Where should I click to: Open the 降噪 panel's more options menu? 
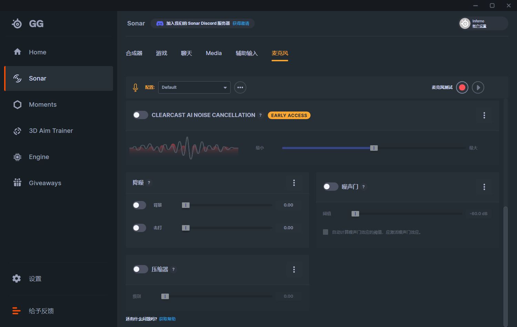294,183
